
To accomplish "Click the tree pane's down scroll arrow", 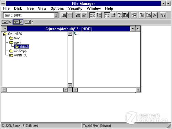I will tap(70, 86).
